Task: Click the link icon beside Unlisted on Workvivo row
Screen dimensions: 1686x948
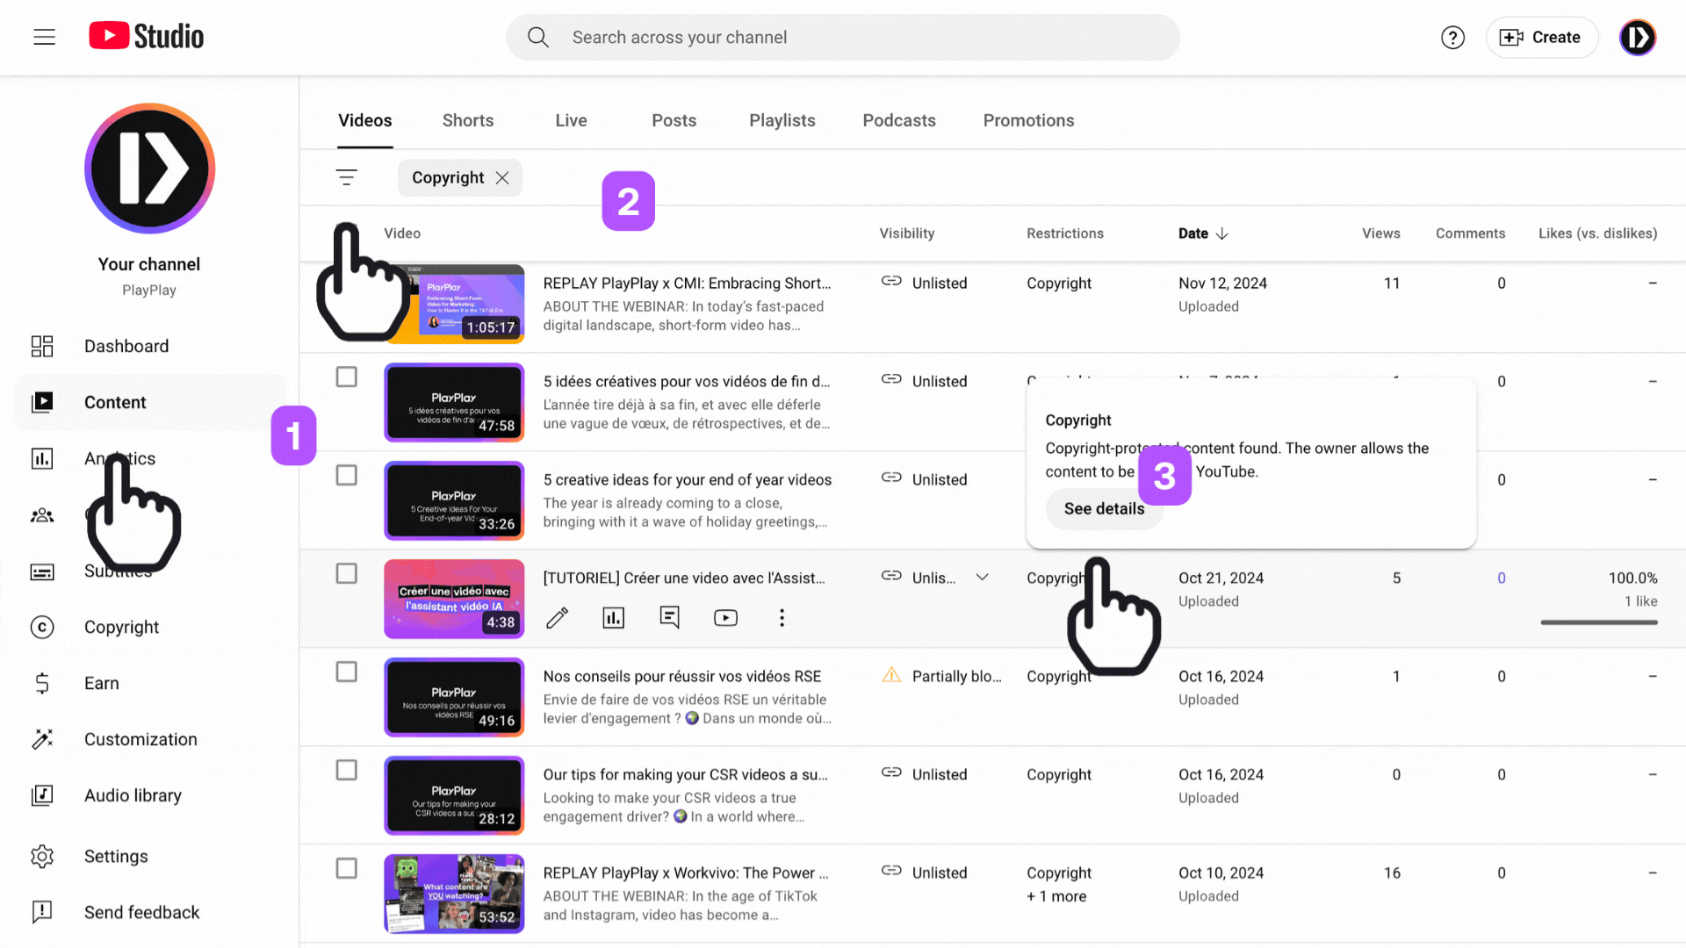Action: 891,871
